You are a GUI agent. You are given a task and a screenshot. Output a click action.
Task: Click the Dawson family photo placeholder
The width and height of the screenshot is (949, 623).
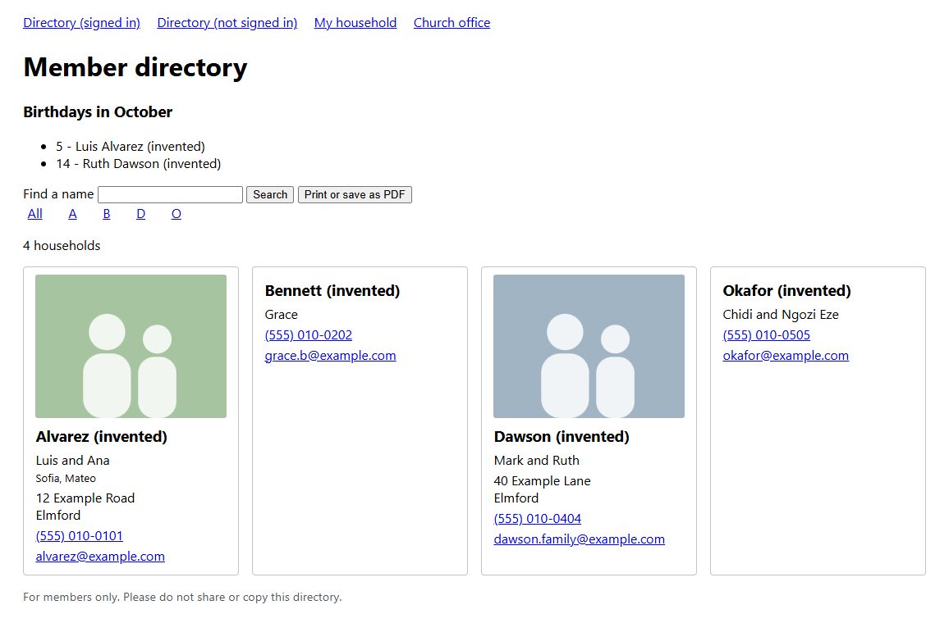(x=589, y=346)
